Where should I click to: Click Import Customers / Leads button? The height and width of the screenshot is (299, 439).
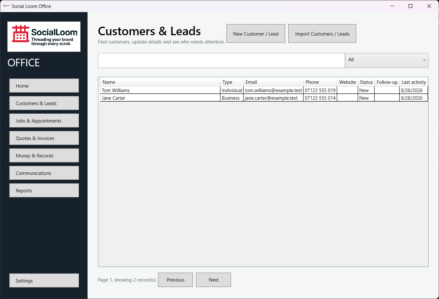[x=322, y=34]
